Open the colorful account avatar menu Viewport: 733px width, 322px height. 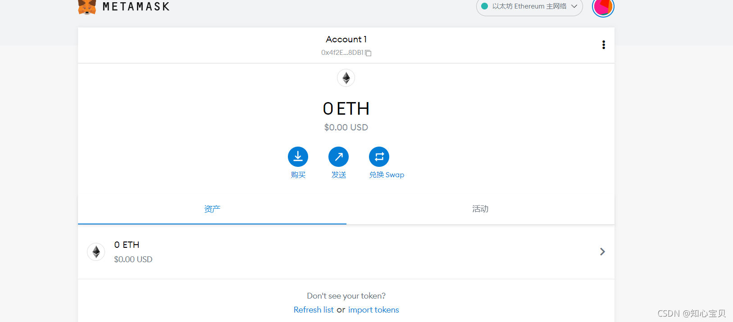click(x=603, y=7)
